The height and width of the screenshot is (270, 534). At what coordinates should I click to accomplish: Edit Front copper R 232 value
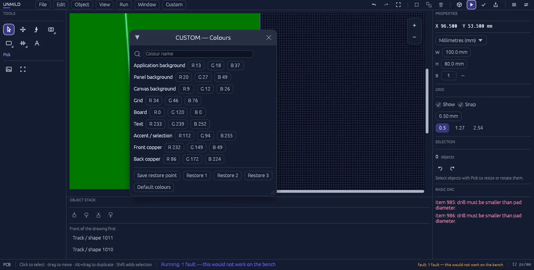[174, 147]
